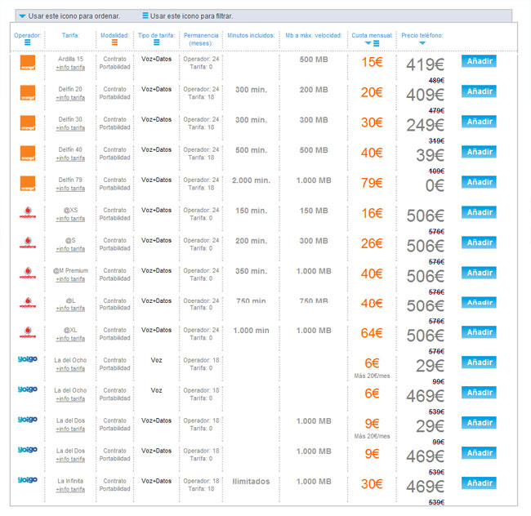531x516 pixels.
Task: Open +info tarifa for Delfín 30
Action: point(70,127)
